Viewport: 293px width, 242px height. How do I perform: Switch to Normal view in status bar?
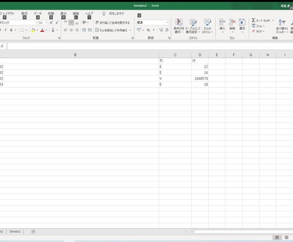[277, 238]
